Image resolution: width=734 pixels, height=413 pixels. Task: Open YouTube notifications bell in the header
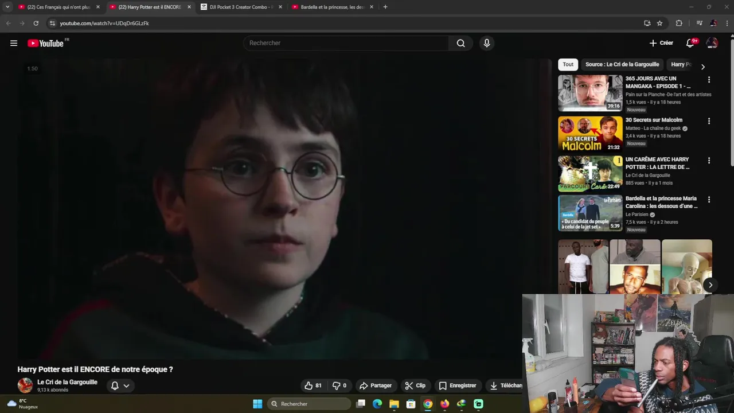click(x=690, y=43)
